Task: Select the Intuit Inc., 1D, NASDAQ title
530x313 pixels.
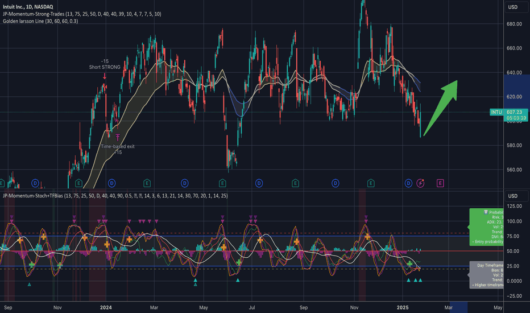Action: [28, 7]
